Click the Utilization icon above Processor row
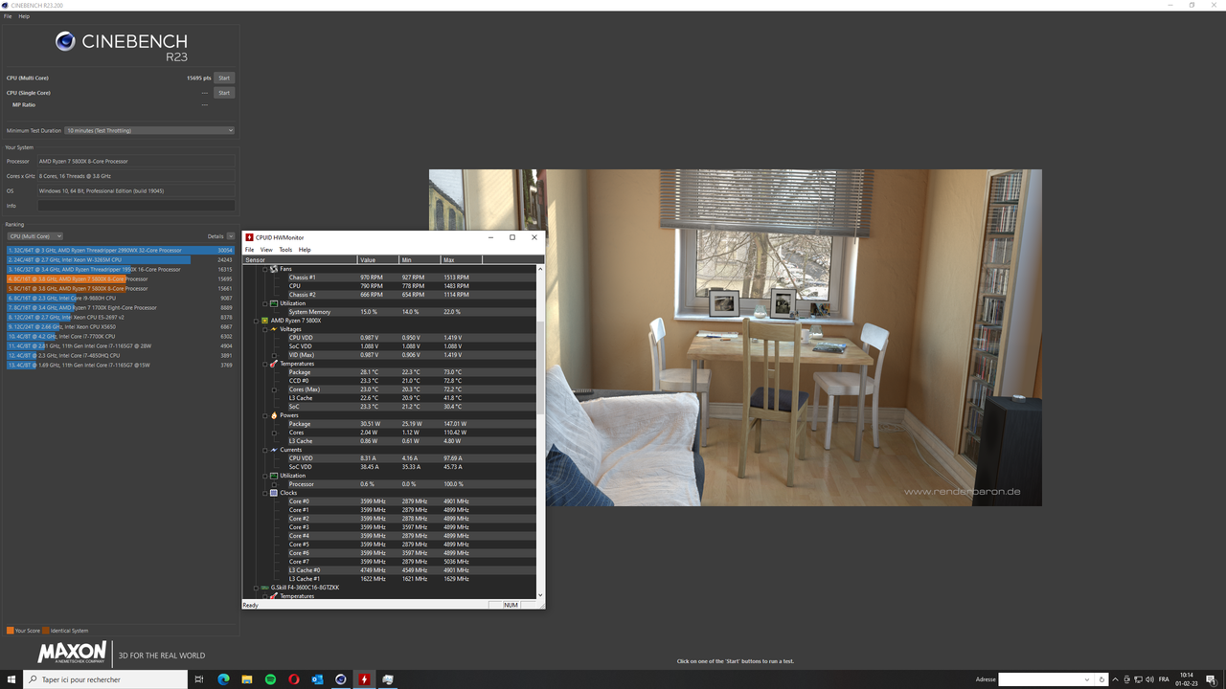The width and height of the screenshot is (1226, 689). tap(274, 476)
